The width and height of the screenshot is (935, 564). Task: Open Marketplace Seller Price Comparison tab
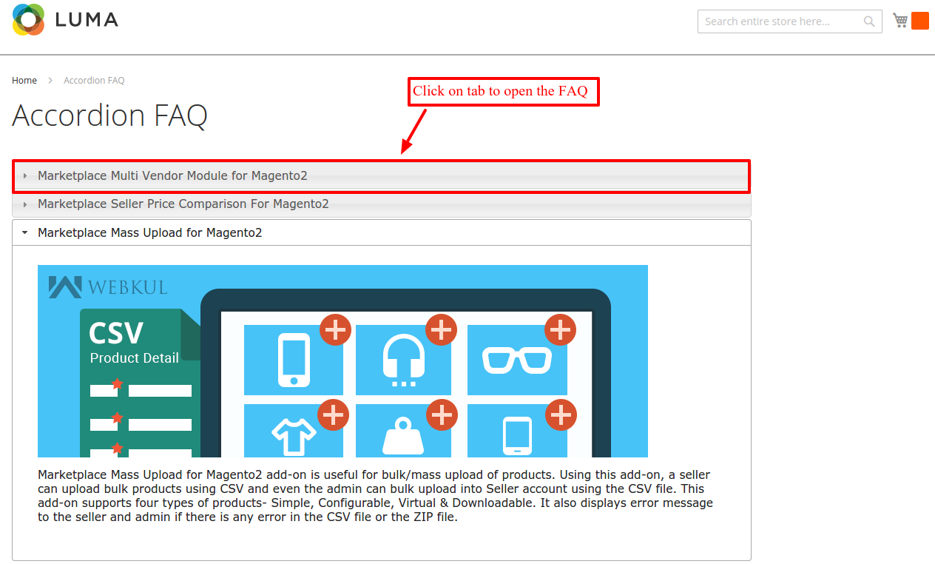point(183,204)
